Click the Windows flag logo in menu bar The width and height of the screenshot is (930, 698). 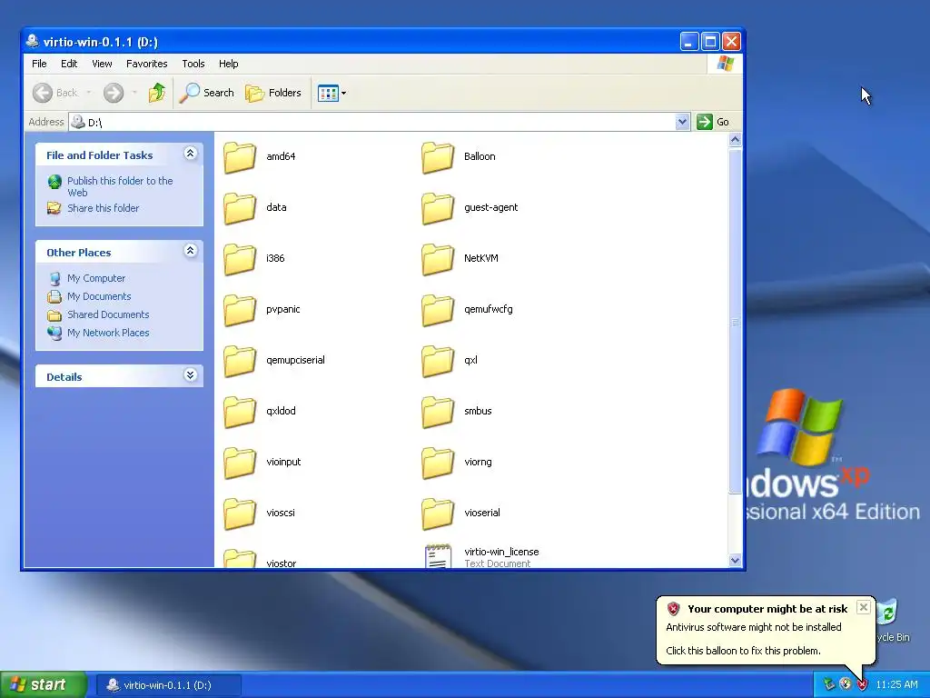click(x=725, y=64)
